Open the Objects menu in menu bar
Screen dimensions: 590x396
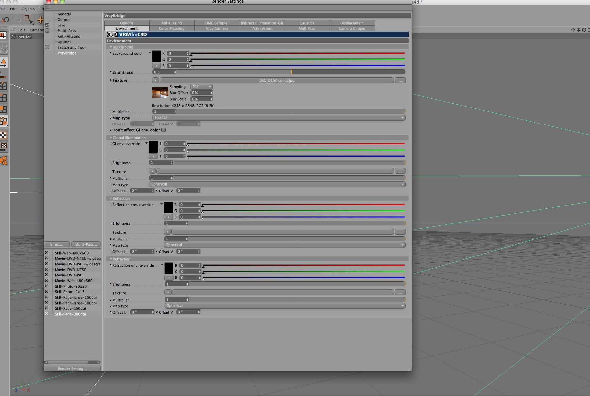click(28, 9)
